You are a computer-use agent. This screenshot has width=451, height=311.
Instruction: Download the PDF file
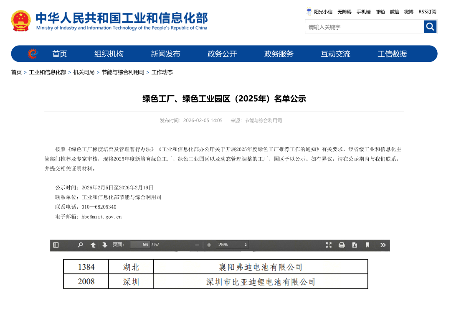click(355, 245)
